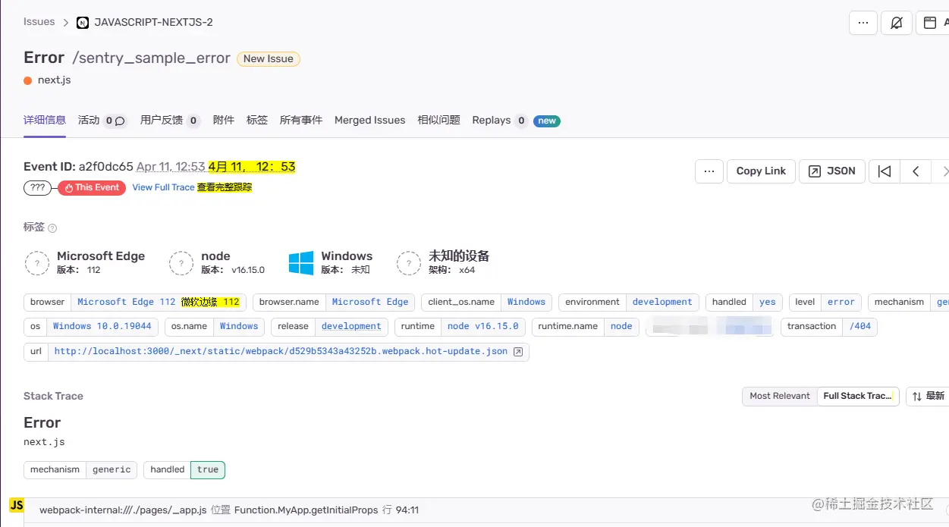Switch to the Merged Issues tab
The image size is (949, 527).
(x=369, y=120)
